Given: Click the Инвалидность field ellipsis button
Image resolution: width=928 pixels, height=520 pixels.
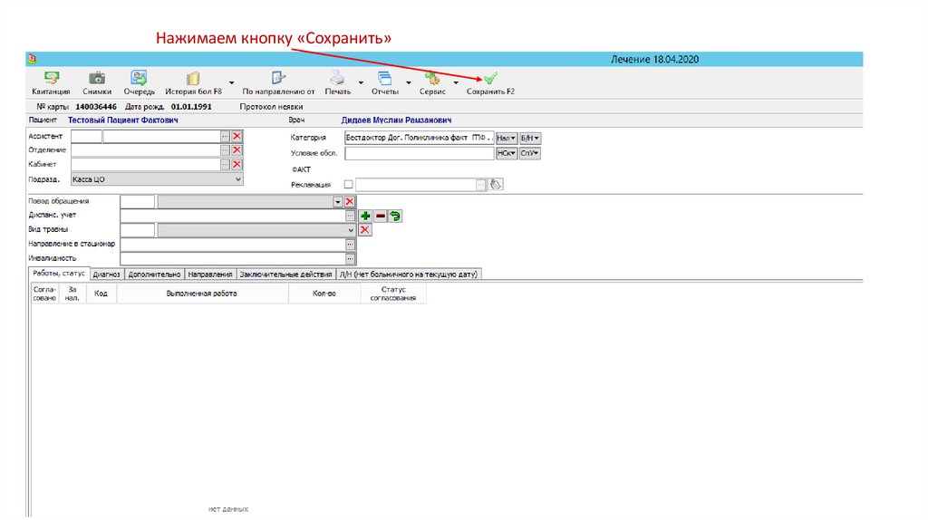Looking at the screenshot, I should point(351,258).
